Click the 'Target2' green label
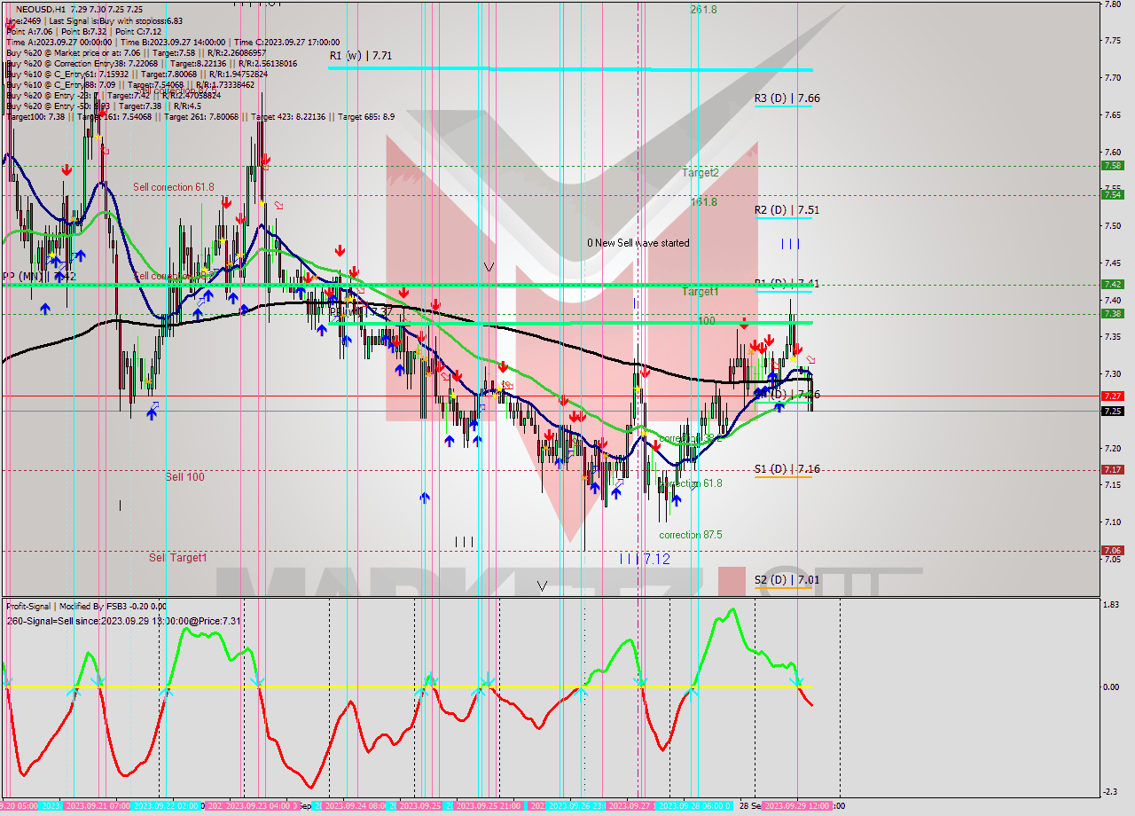1135x816 pixels. click(x=701, y=173)
